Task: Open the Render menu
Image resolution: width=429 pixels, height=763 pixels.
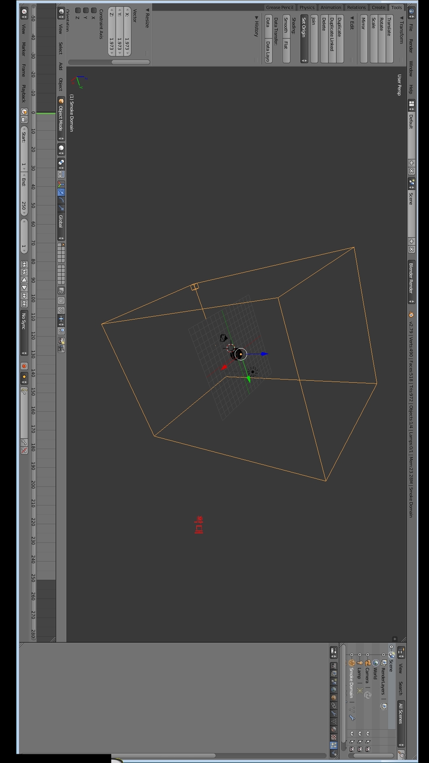Action: click(x=411, y=46)
